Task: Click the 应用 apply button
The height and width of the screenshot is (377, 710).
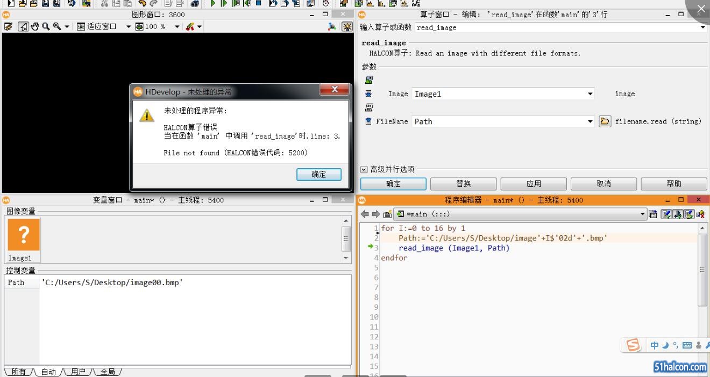Action: click(534, 184)
